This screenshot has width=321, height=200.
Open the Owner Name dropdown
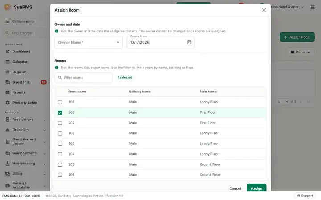tap(88, 43)
